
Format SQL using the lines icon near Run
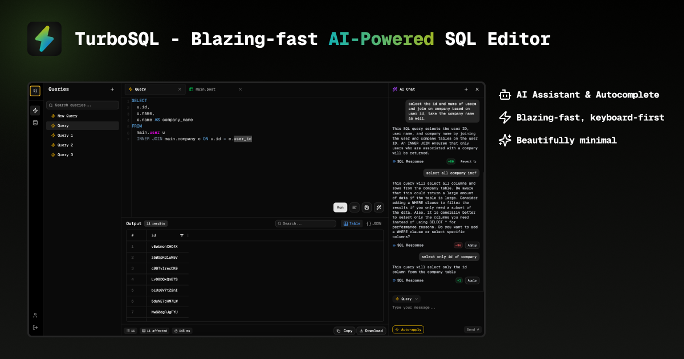353,207
